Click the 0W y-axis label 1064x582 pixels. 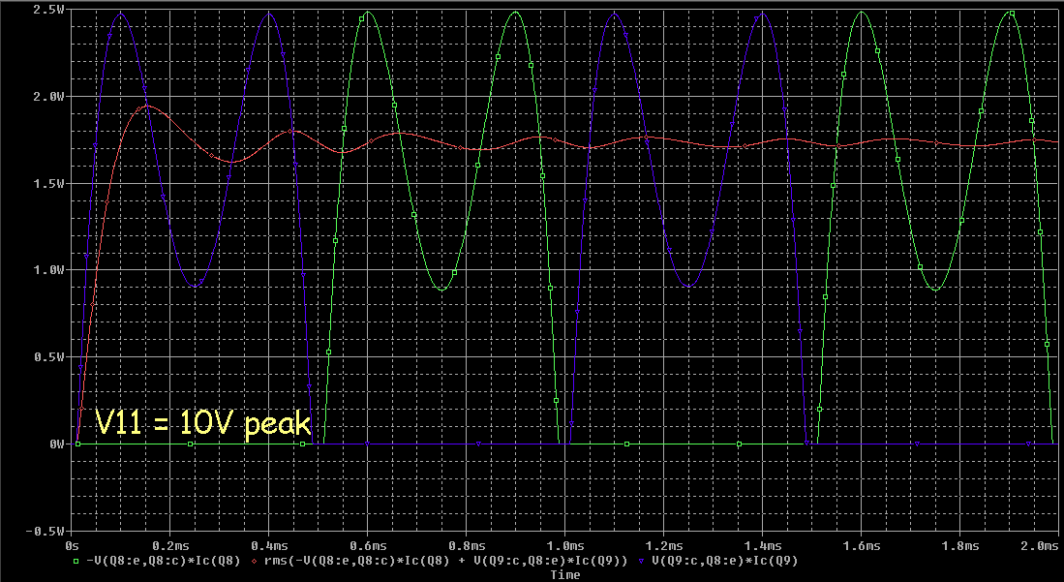click(57, 444)
